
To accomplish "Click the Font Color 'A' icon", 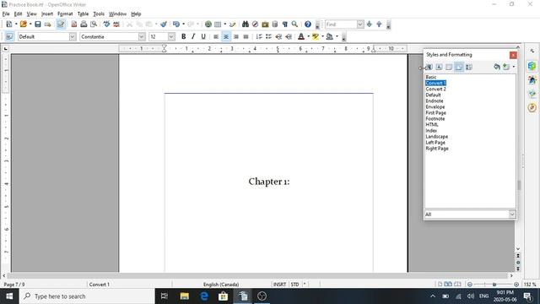I will click(301, 36).
